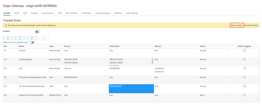This screenshot has height=107, width=262.
Task: Click the warning icon in unsaved changes banner
Action: click(6, 25)
